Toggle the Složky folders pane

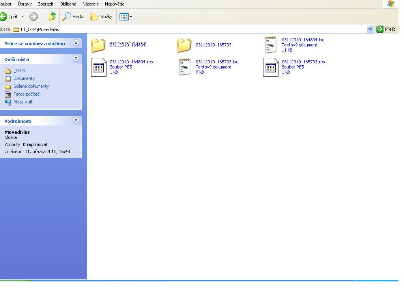pos(101,17)
